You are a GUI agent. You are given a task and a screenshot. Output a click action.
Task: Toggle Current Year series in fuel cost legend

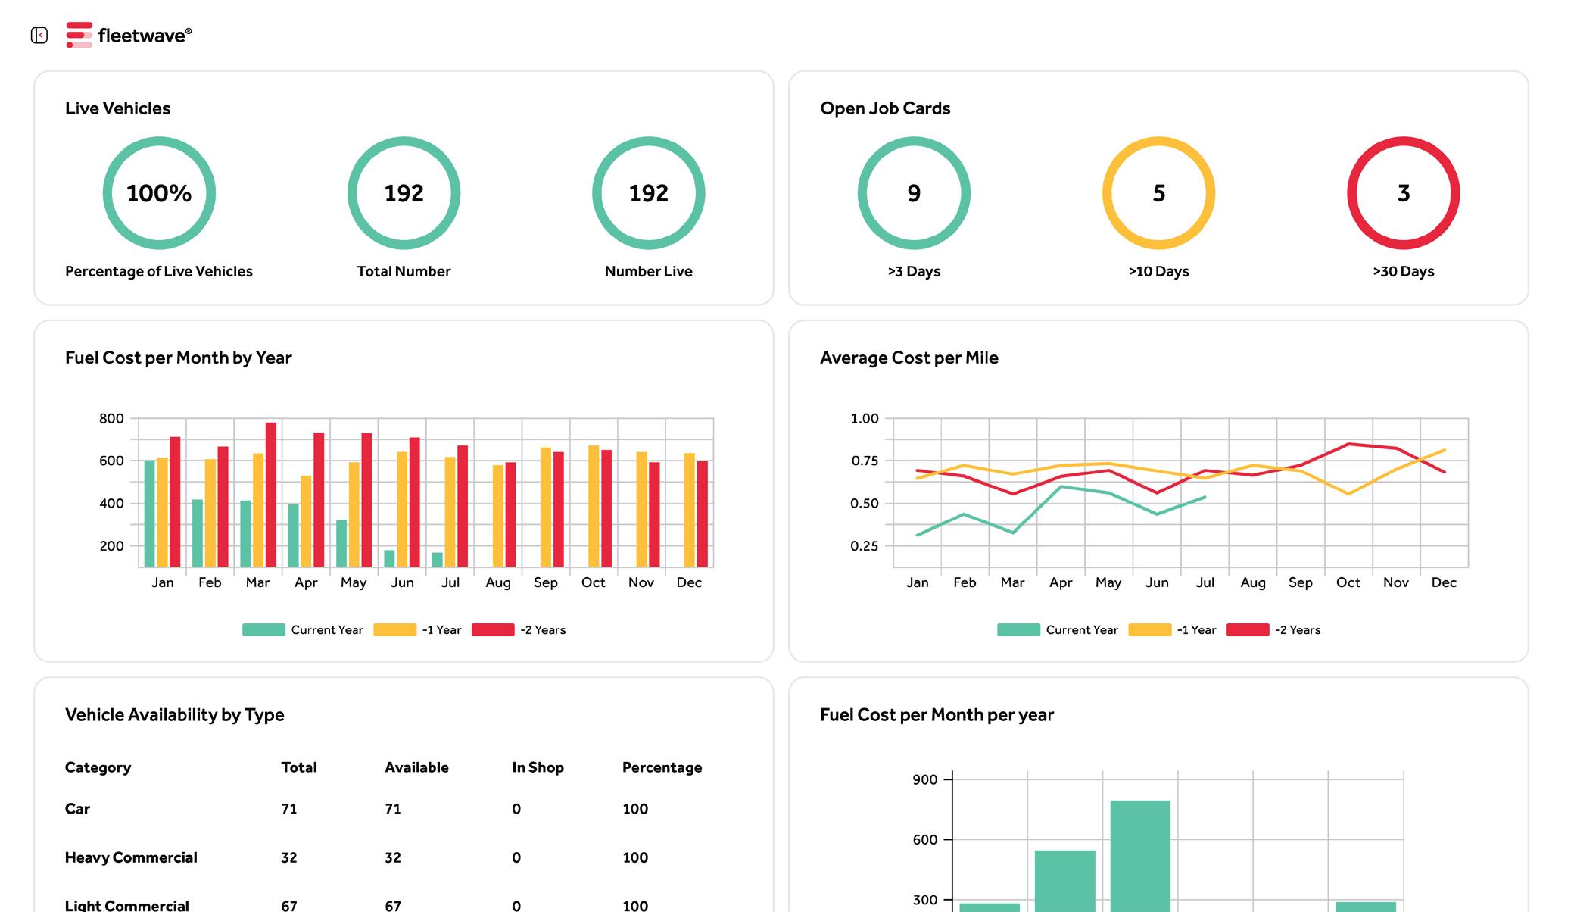(x=303, y=629)
